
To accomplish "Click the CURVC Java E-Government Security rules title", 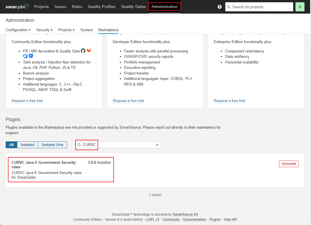I will (44, 165).
